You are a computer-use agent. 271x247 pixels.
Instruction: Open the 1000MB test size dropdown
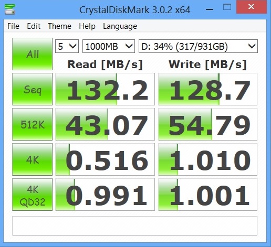click(x=109, y=46)
